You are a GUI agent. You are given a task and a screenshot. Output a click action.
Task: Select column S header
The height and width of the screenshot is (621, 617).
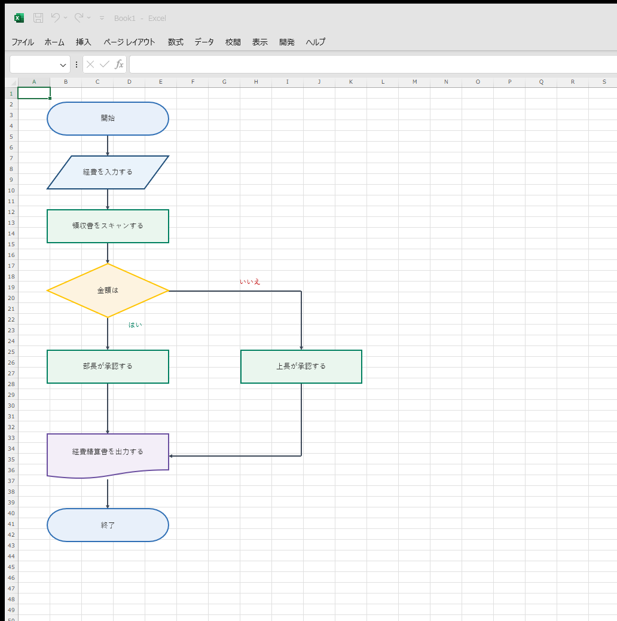point(604,82)
